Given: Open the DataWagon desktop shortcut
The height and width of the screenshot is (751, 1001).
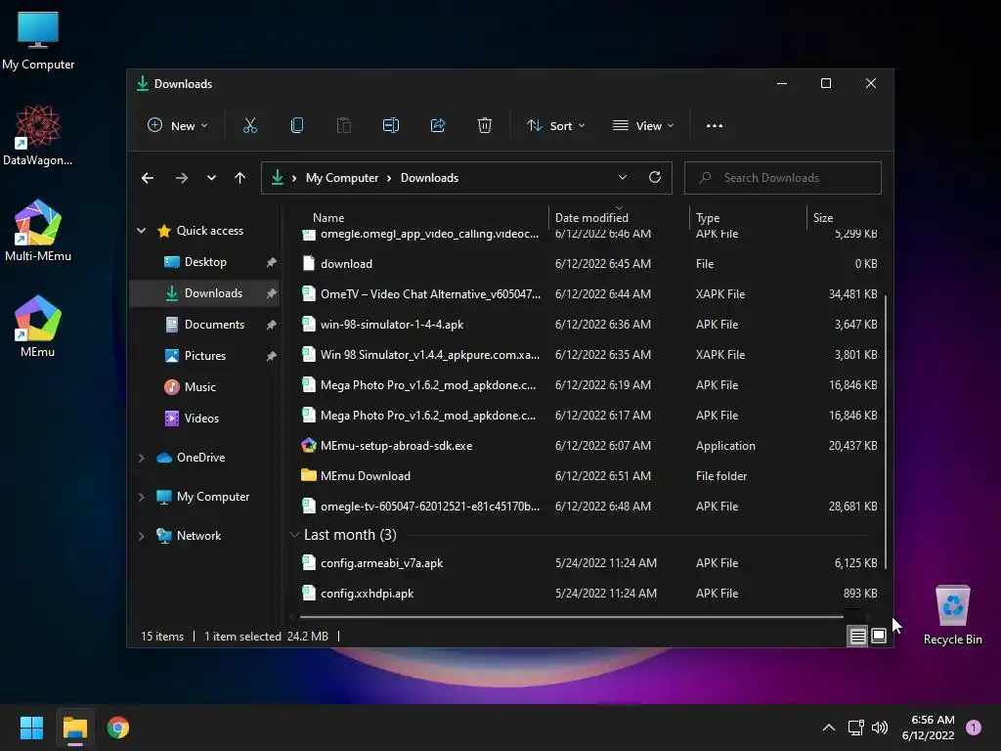Looking at the screenshot, I should coord(38,135).
